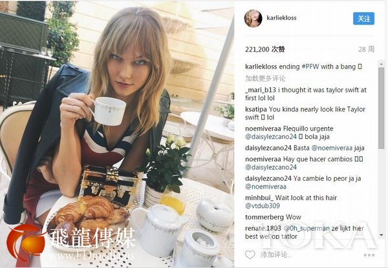Click the main post photo
Screen dimensions: 388x268
117,134
